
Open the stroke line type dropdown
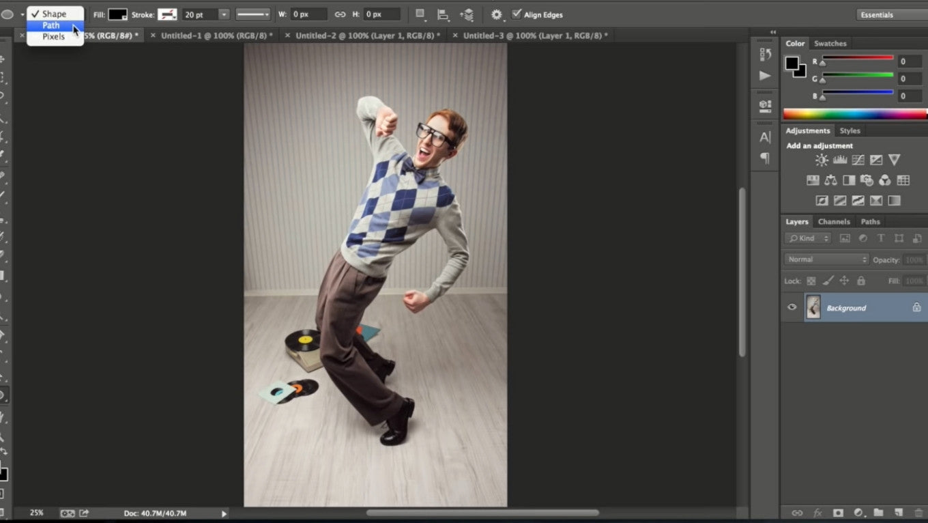253,14
